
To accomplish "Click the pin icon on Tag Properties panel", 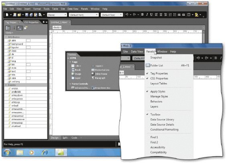I will [43, 22].
